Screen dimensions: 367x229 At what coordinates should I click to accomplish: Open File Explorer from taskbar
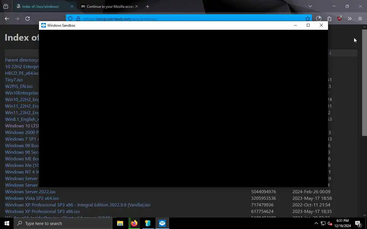pos(120,223)
